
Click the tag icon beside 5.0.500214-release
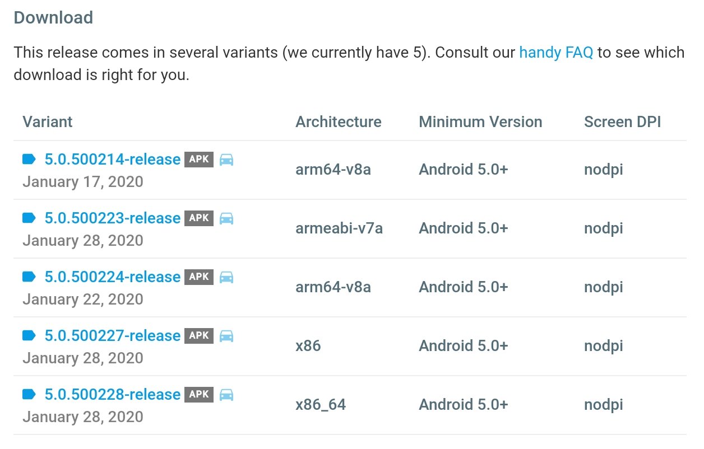[x=29, y=160]
